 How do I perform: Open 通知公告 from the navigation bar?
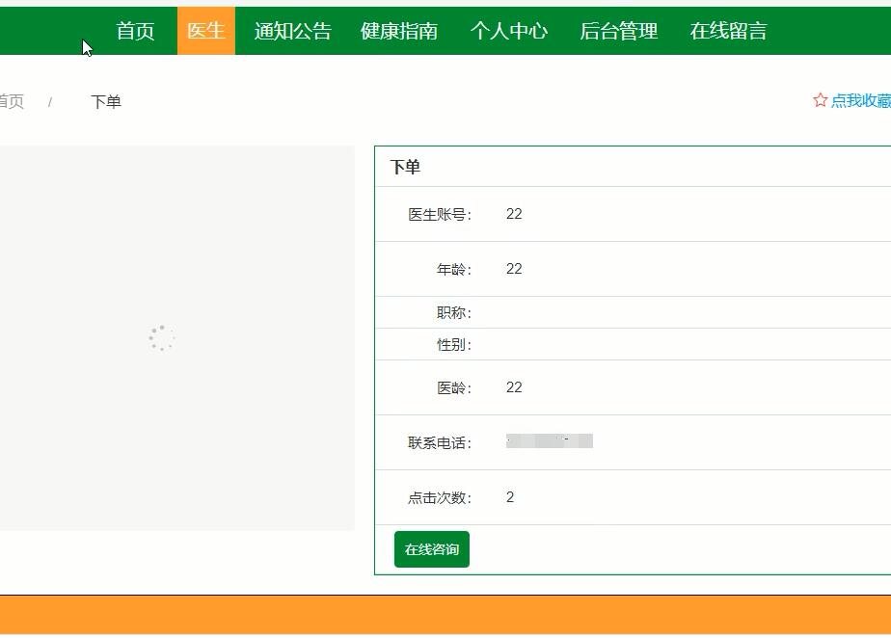[x=291, y=31]
